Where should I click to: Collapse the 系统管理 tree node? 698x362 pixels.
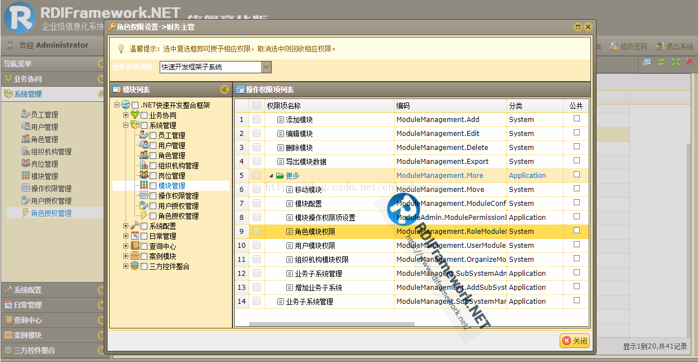tap(126, 125)
